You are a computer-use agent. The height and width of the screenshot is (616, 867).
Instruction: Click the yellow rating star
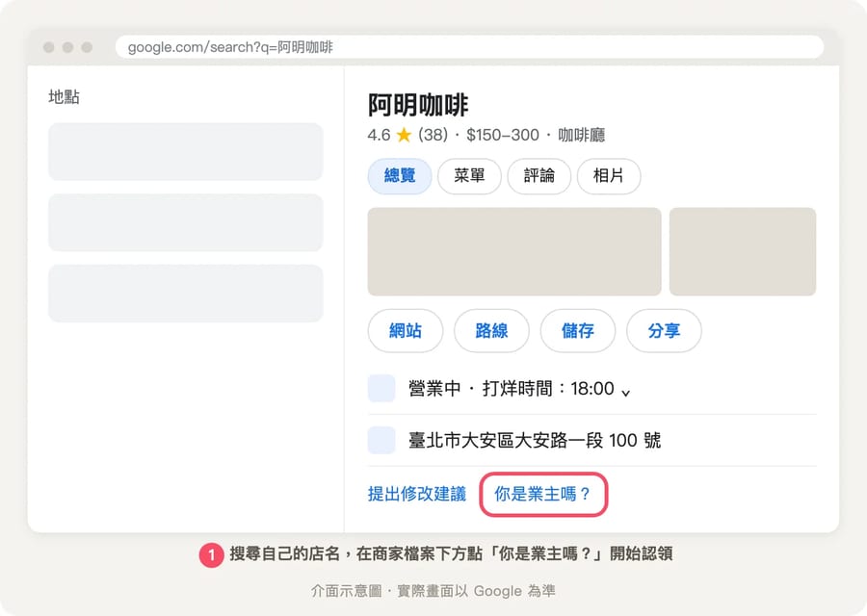(405, 134)
